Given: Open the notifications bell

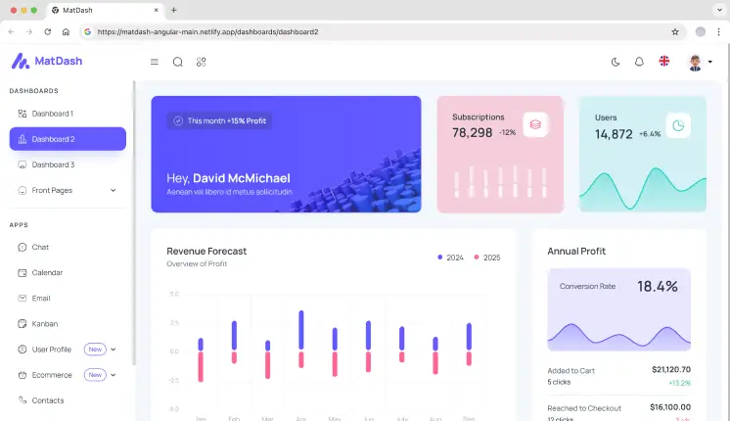Looking at the screenshot, I should tap(639, 62).
